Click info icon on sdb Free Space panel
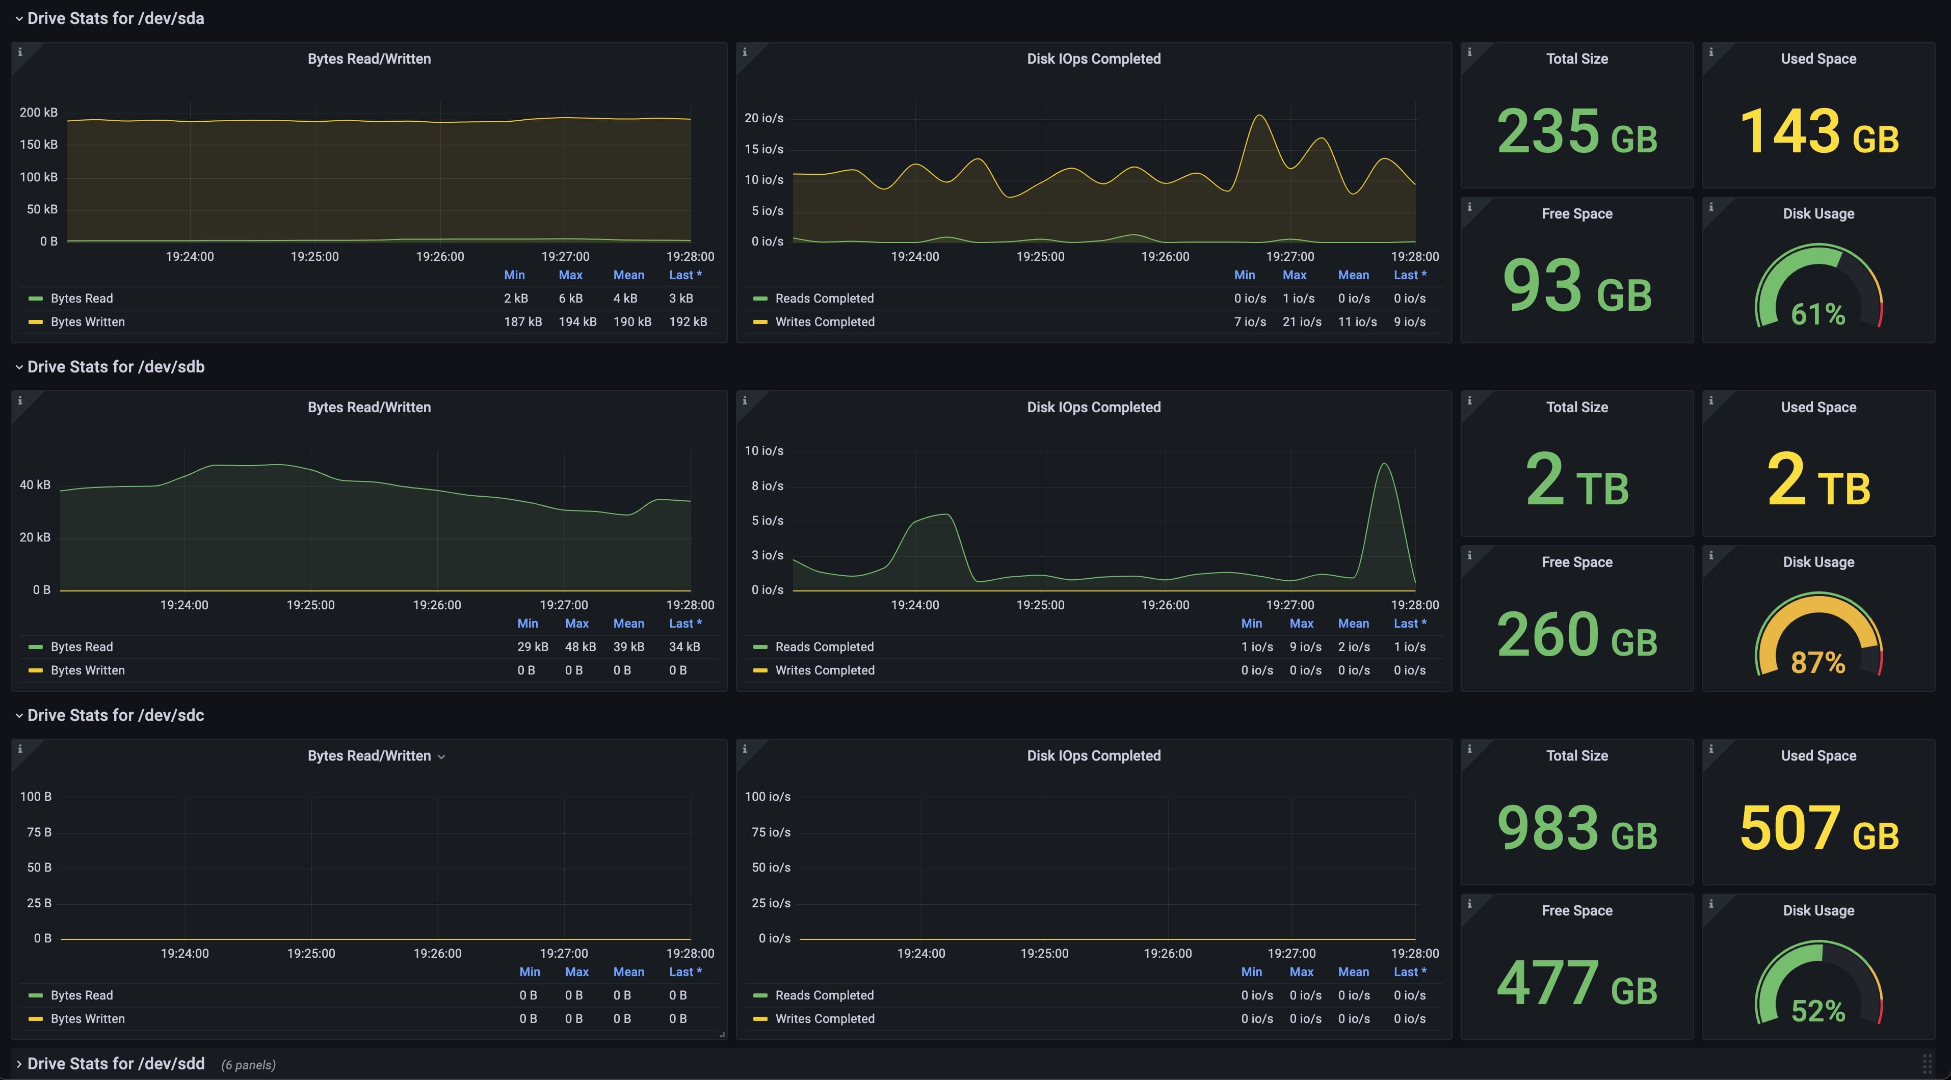Image resolution: width=1951 pixels, height=1080 pixels. (1469, 555)
